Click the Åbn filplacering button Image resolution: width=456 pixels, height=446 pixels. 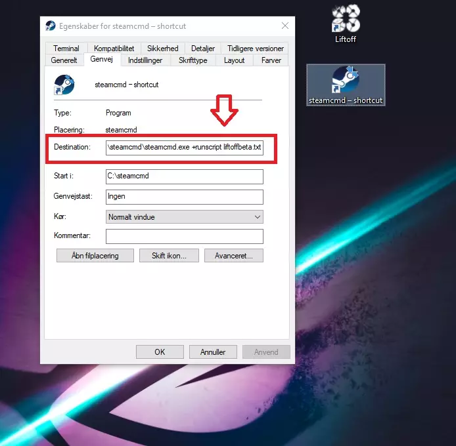click(95, 256)
